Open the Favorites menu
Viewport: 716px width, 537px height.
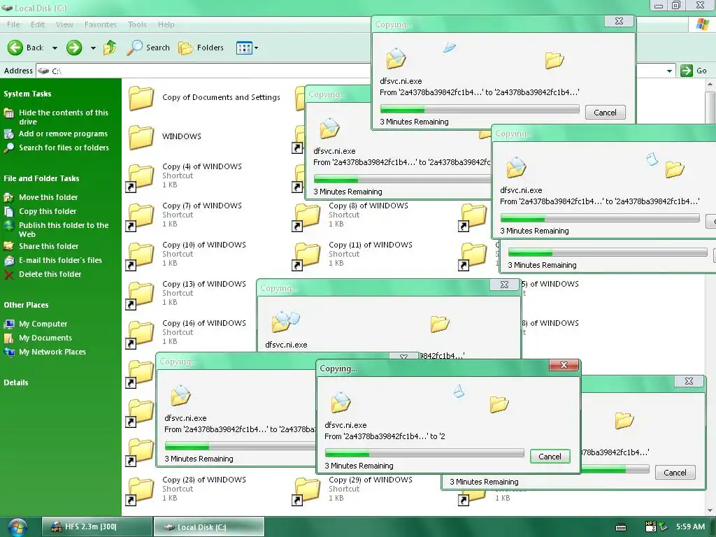(x=101, y=24)
